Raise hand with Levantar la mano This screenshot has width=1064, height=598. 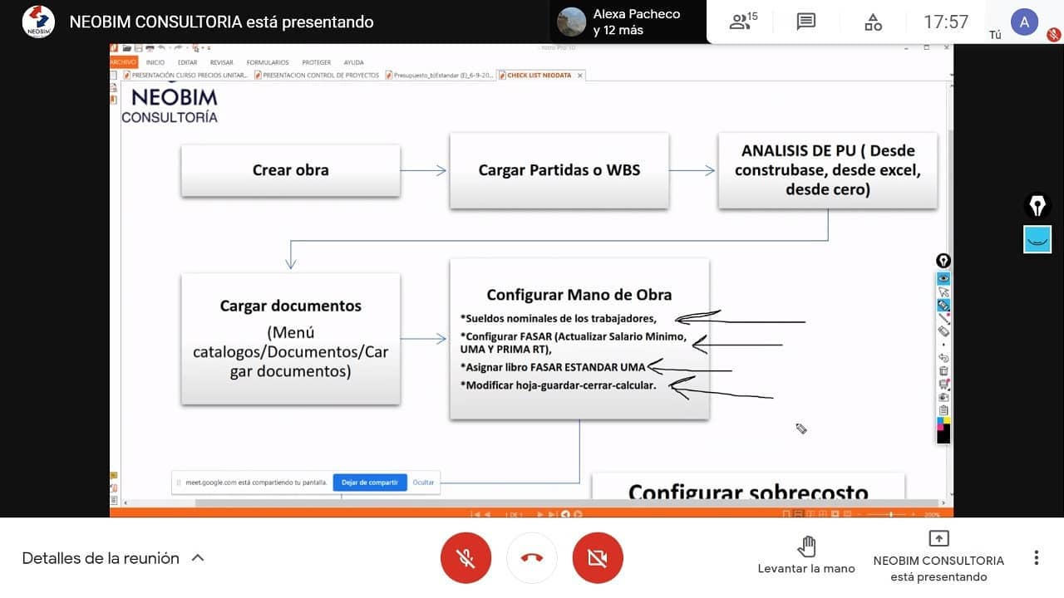806,556
